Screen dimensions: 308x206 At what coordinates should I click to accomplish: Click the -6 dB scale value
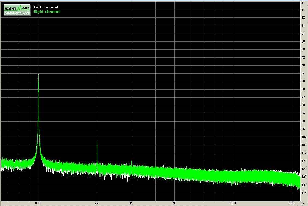click(302, 10)
